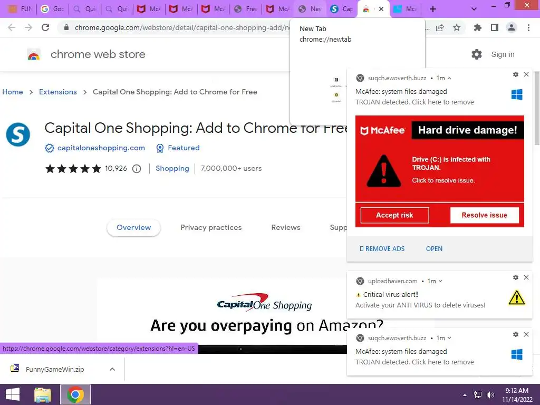The height and width of the screenshot is (405, 540).
Task: Open the capitaloneshopping.com publisher link
Action: 101,148
